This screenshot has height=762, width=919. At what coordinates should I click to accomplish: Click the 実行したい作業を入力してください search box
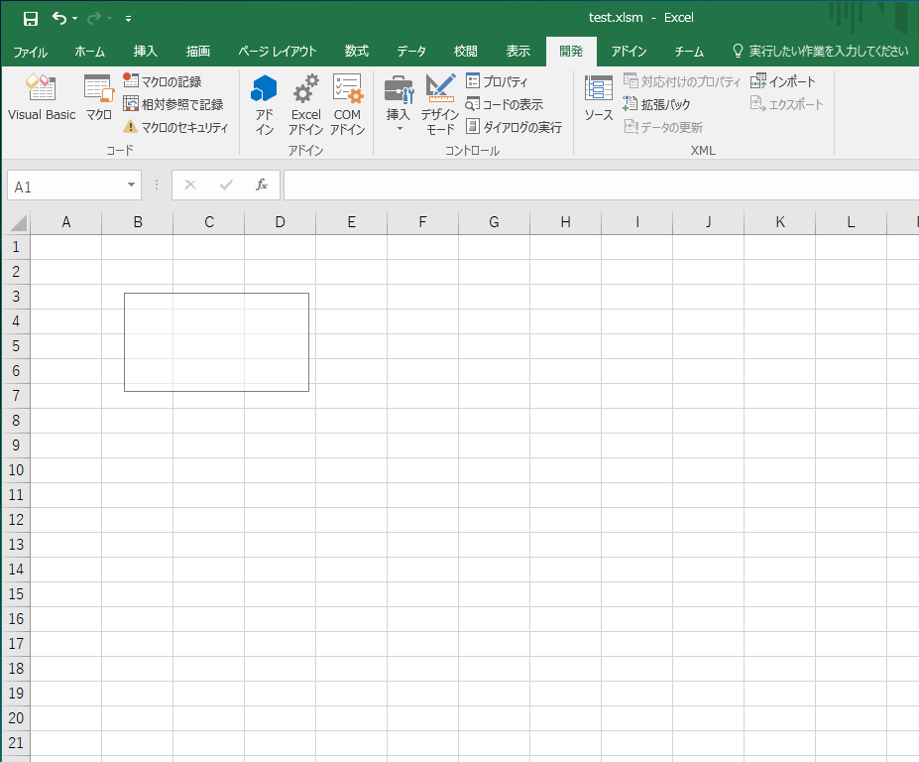click(821, 52)
